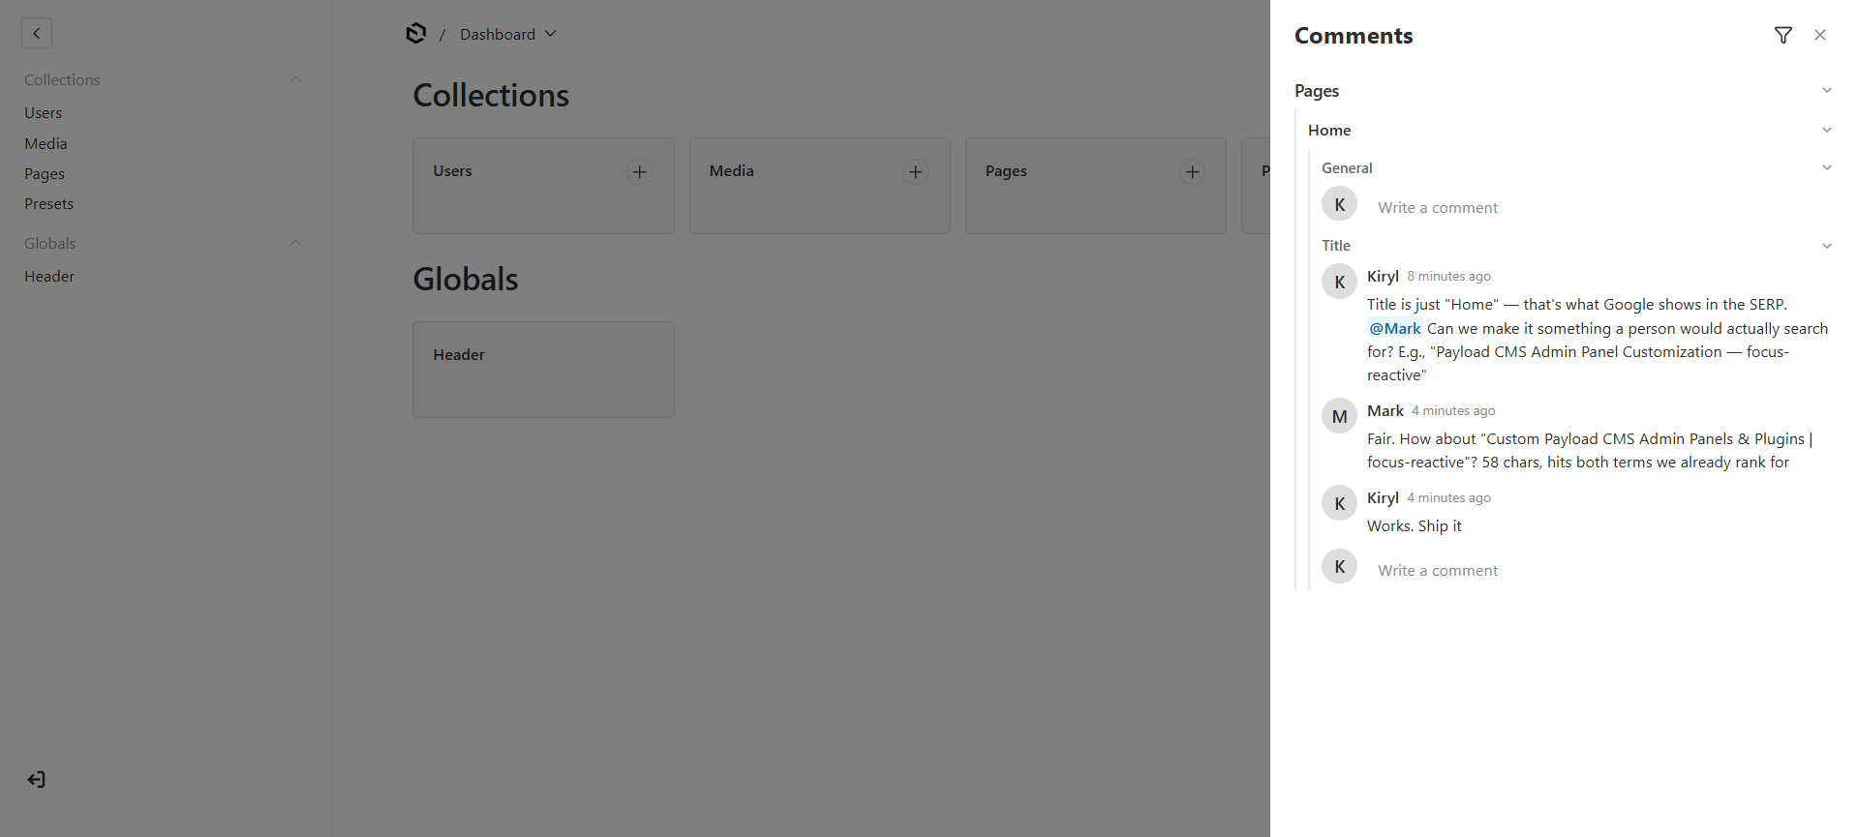Open the Users collection card

pos(543,186)
